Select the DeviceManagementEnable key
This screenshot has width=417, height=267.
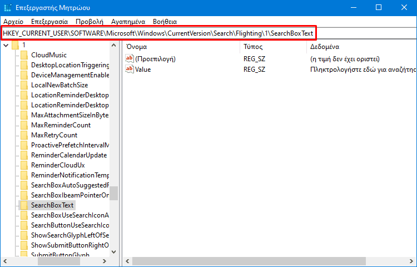coord(70,75)
